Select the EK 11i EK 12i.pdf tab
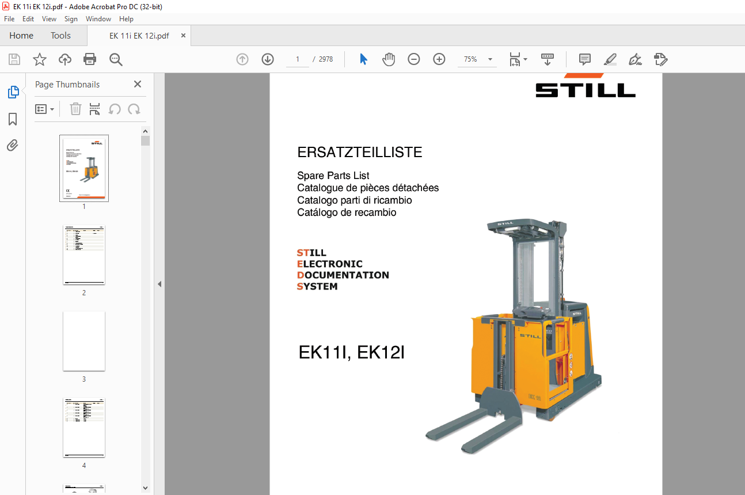 click(x=139, y=36)
